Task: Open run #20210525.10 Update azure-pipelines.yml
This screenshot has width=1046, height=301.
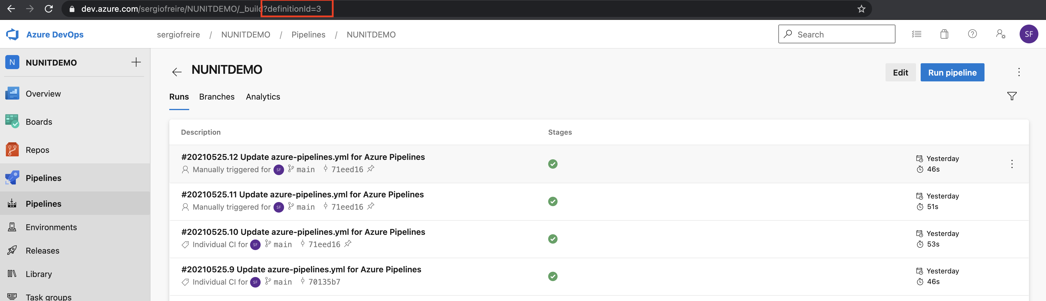Action: pos(303,232)
